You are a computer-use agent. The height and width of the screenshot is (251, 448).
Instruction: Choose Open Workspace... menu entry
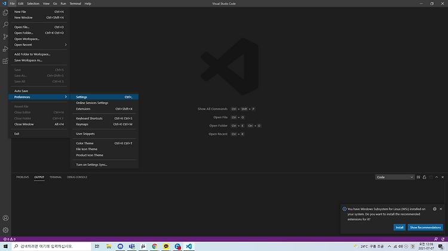tap(39, 39)
